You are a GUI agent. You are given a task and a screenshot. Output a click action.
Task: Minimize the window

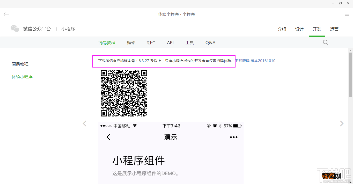click(333, 3)
